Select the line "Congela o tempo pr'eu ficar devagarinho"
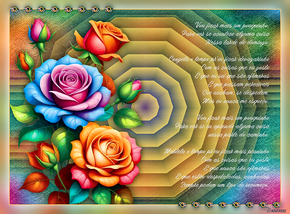 click(x=219, y=59)
